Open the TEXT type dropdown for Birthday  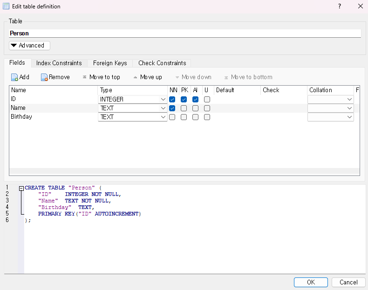pos(133,117)
